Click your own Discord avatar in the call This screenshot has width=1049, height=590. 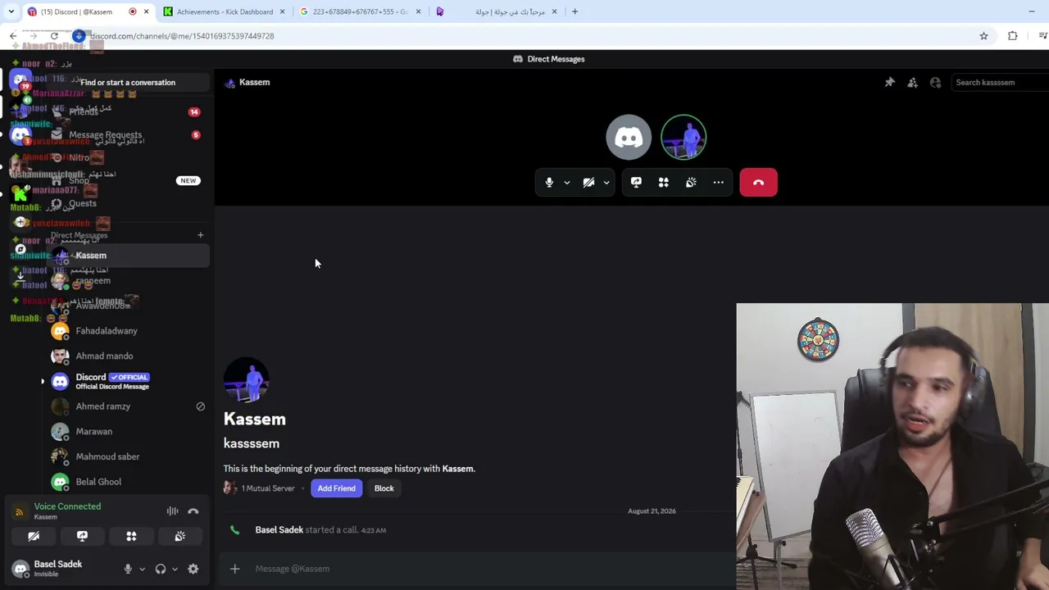(x=629, y=137)
